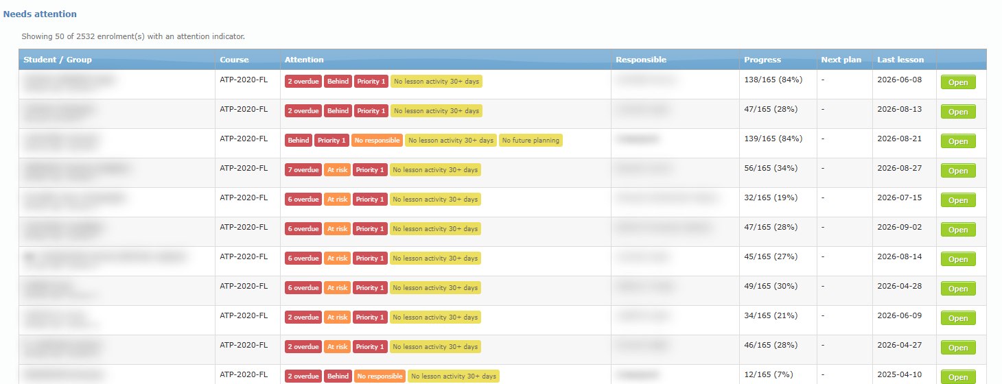Screen dimensions: 1002x384
Task: Click ATP-2020-FL course in the 138/165 row
Action: pyautogui.click(x=244, y=80)
